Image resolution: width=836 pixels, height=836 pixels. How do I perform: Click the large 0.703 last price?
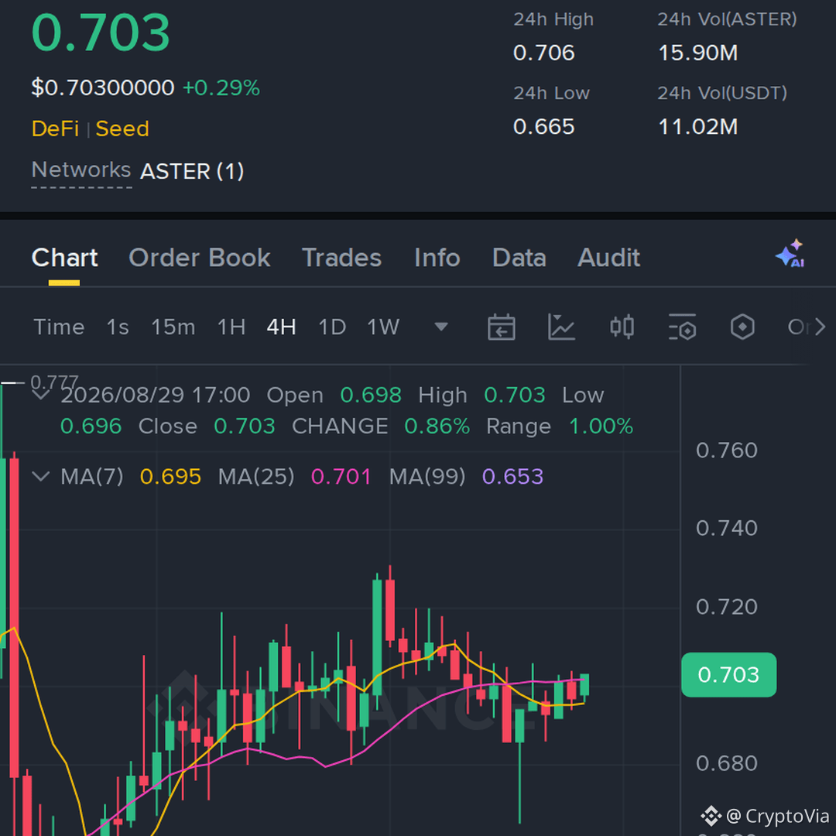101,33
